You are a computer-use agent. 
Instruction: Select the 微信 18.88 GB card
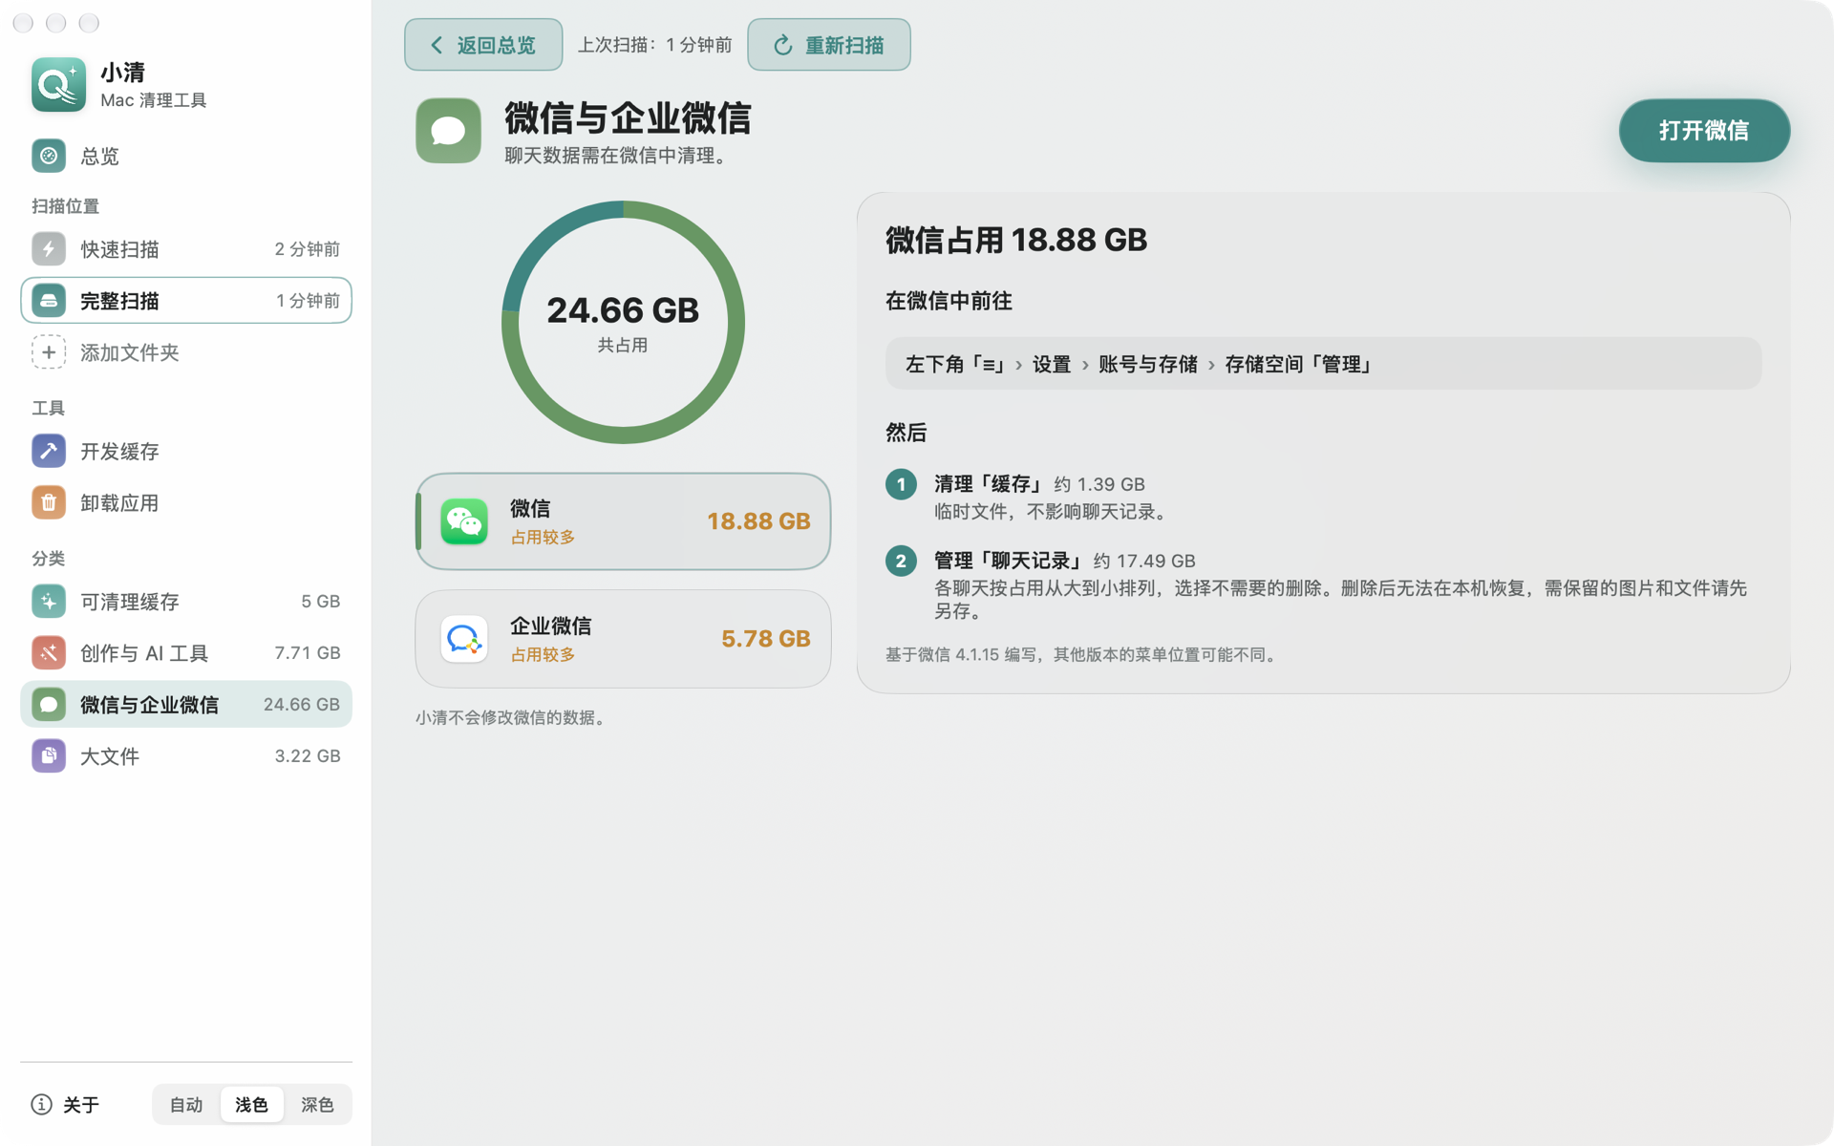[x=623, y=521]
